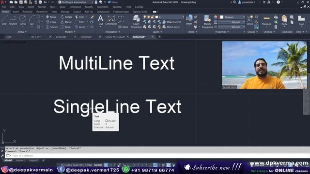The height and width of the screenshot is (174, 310).
Task: Click the Undo arrow in quick access toolbar
Action: (x=45, y=2)
